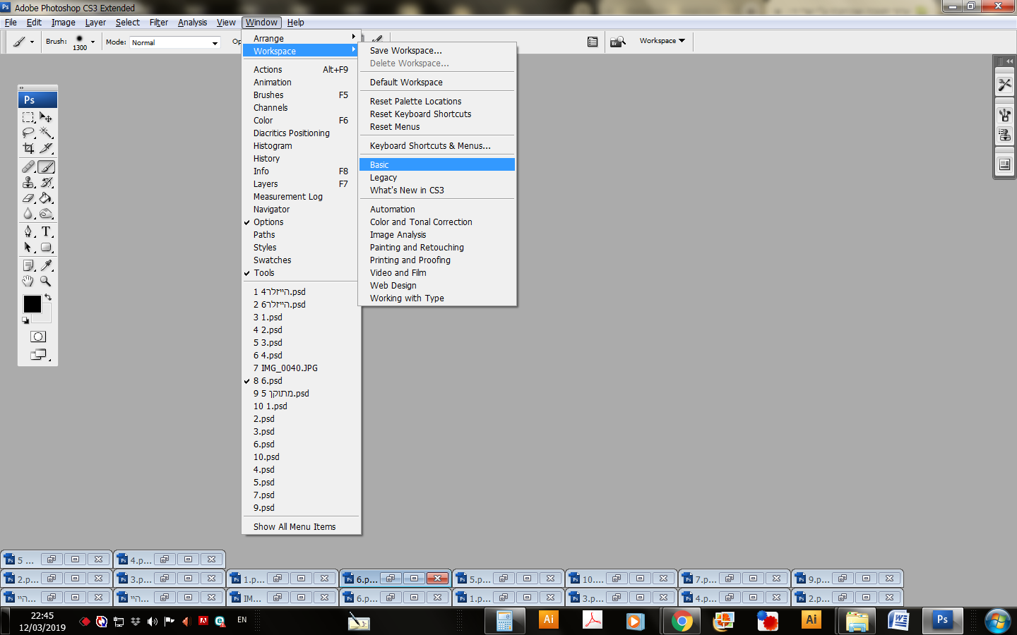Expand the Arrange submenu
This screenshot has width=1017, height=635.
click(x=302, y=39)
